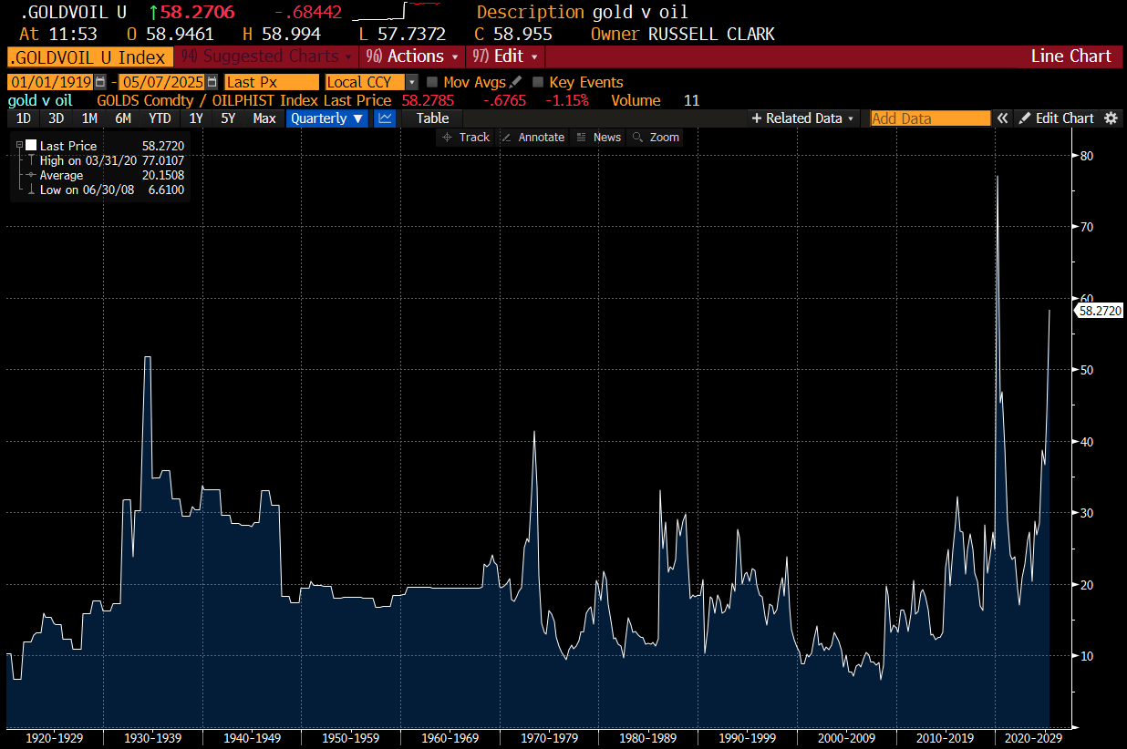Select the YTD range tab
The height and width of the screenshot is (749, 1127).
pyautogui.click(x=160, y=118)
